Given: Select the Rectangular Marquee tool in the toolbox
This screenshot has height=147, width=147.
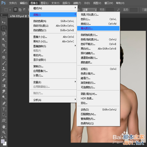Looking at the screenshot, I should tap(4, 28).
